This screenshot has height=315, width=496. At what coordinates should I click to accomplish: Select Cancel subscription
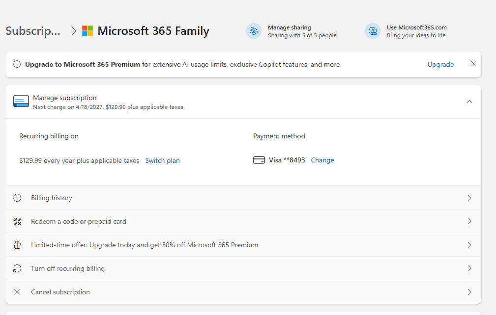[243, 292]
